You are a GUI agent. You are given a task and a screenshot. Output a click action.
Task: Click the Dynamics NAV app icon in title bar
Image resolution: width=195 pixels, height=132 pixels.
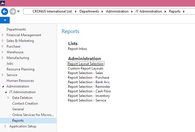click(3, 3)
